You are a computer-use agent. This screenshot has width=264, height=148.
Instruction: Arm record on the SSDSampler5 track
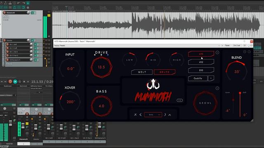[7, 60]
